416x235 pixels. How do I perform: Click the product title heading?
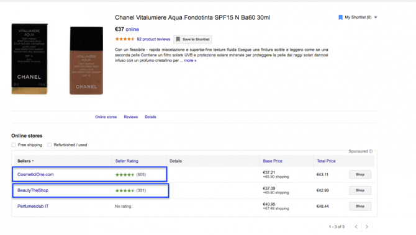192,18
